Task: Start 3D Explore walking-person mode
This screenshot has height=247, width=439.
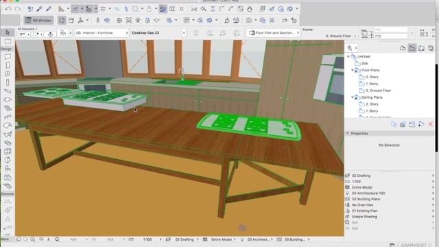Action: [x=97, y=20]
